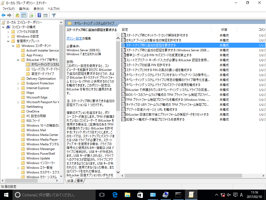266x200 pixels.
Task: Click the ポリシー設定 link
Action: [74, 39]
